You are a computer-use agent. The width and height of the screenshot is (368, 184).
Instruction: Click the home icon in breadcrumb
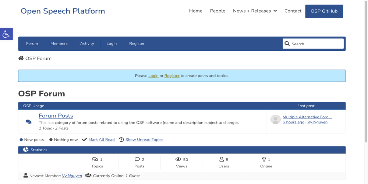(21, 59)
